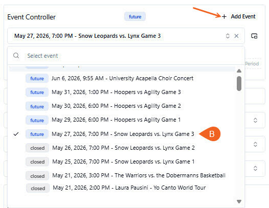
Task: Click the Event Controller heading
Action: [x=31, y=17]
